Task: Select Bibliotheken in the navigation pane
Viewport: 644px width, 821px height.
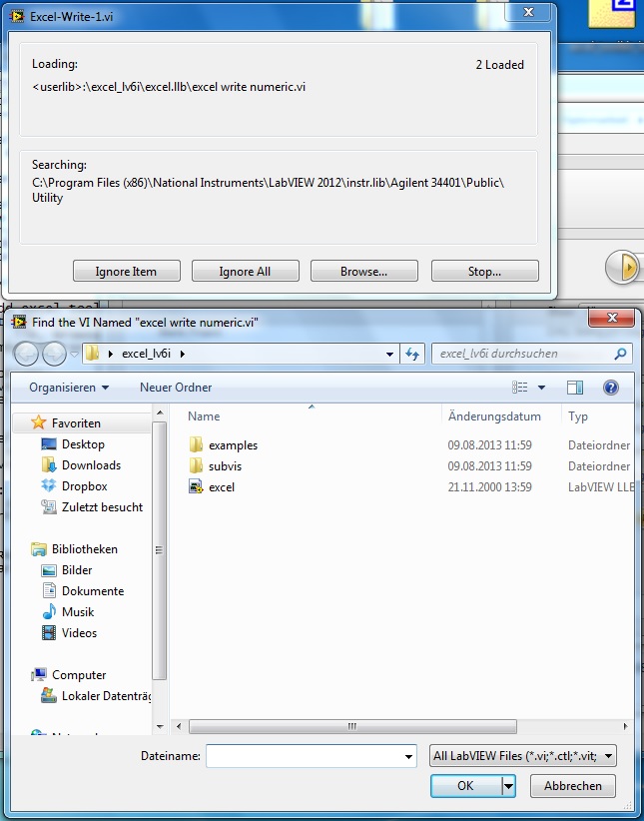Action: (84, 548)
